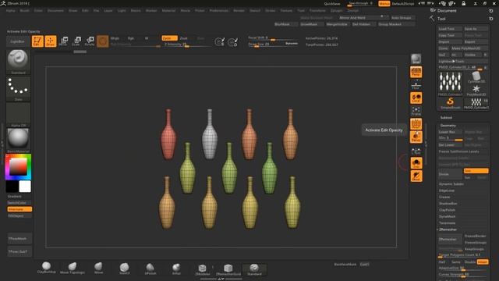Toggle the Alternate color button
The width and height of the screenshot is (499, 281).
pos(19,209)
